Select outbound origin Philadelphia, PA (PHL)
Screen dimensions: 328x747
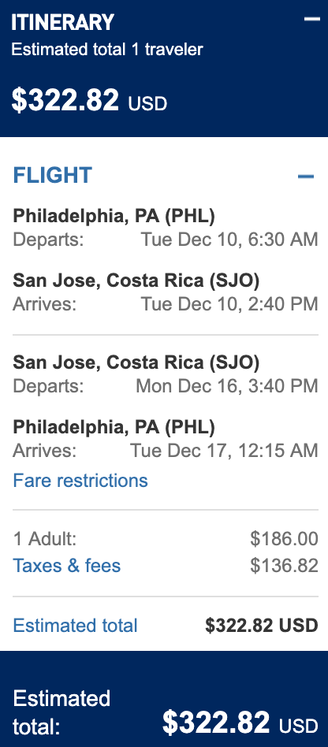click(114, 216)
